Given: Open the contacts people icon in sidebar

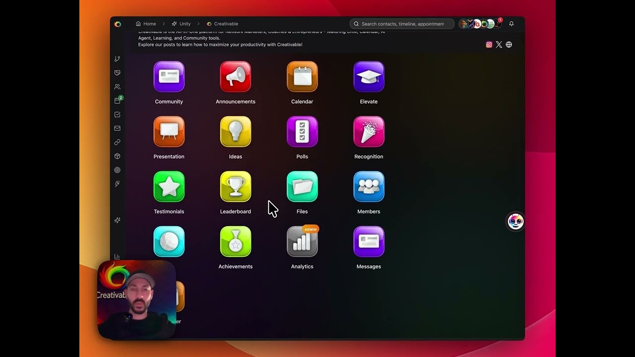Looking at the screenshot, I should click(117, 86).
